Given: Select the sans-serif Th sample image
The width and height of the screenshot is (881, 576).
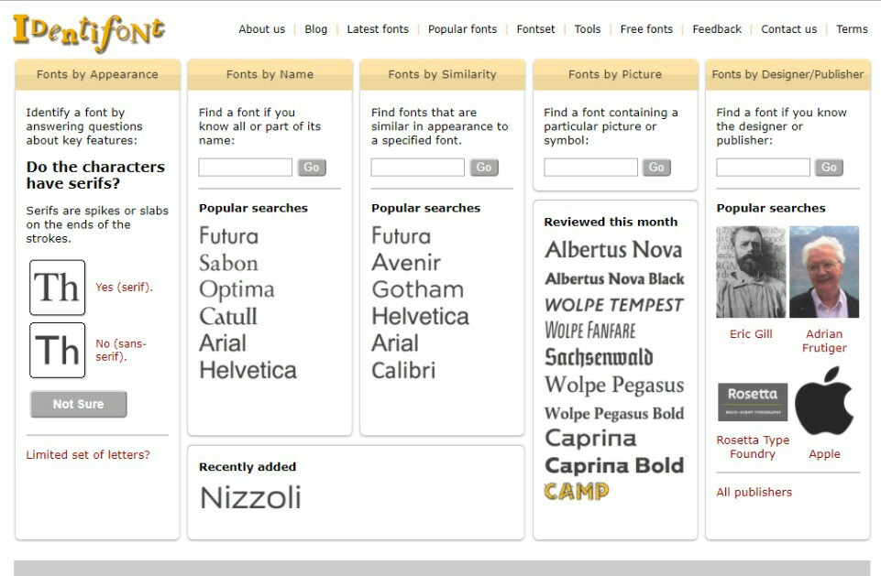Looking at the screenshot, I should [x=58, y=351].
